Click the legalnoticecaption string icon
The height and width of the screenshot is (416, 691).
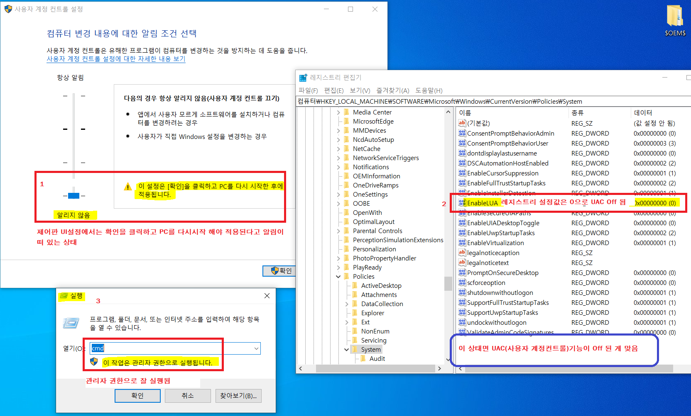pyautogui.click(x=462, y=253)
